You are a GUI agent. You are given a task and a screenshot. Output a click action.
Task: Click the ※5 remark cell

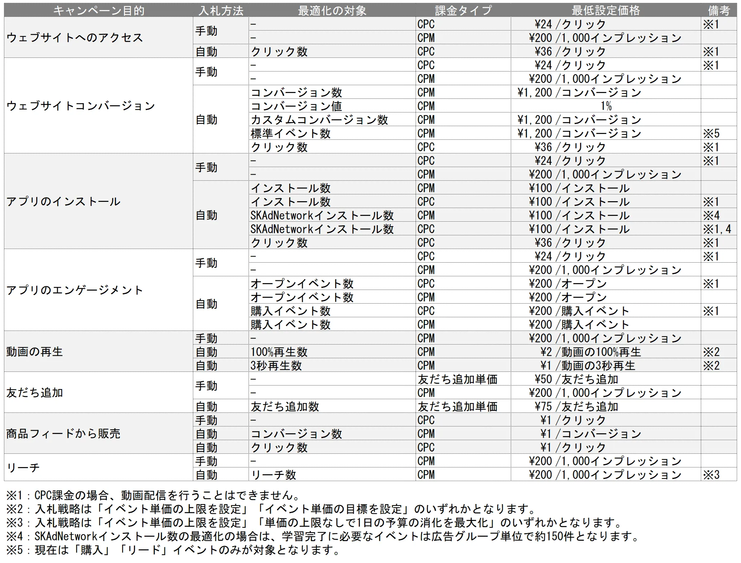(711, 134)
